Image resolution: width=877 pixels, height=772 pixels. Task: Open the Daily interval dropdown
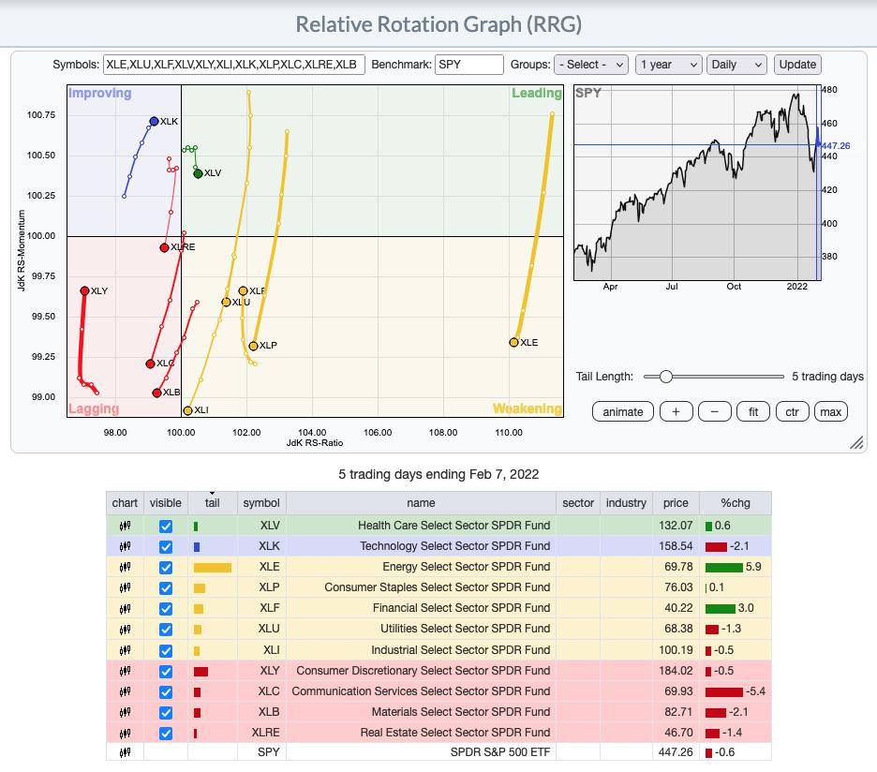(736, 65)
